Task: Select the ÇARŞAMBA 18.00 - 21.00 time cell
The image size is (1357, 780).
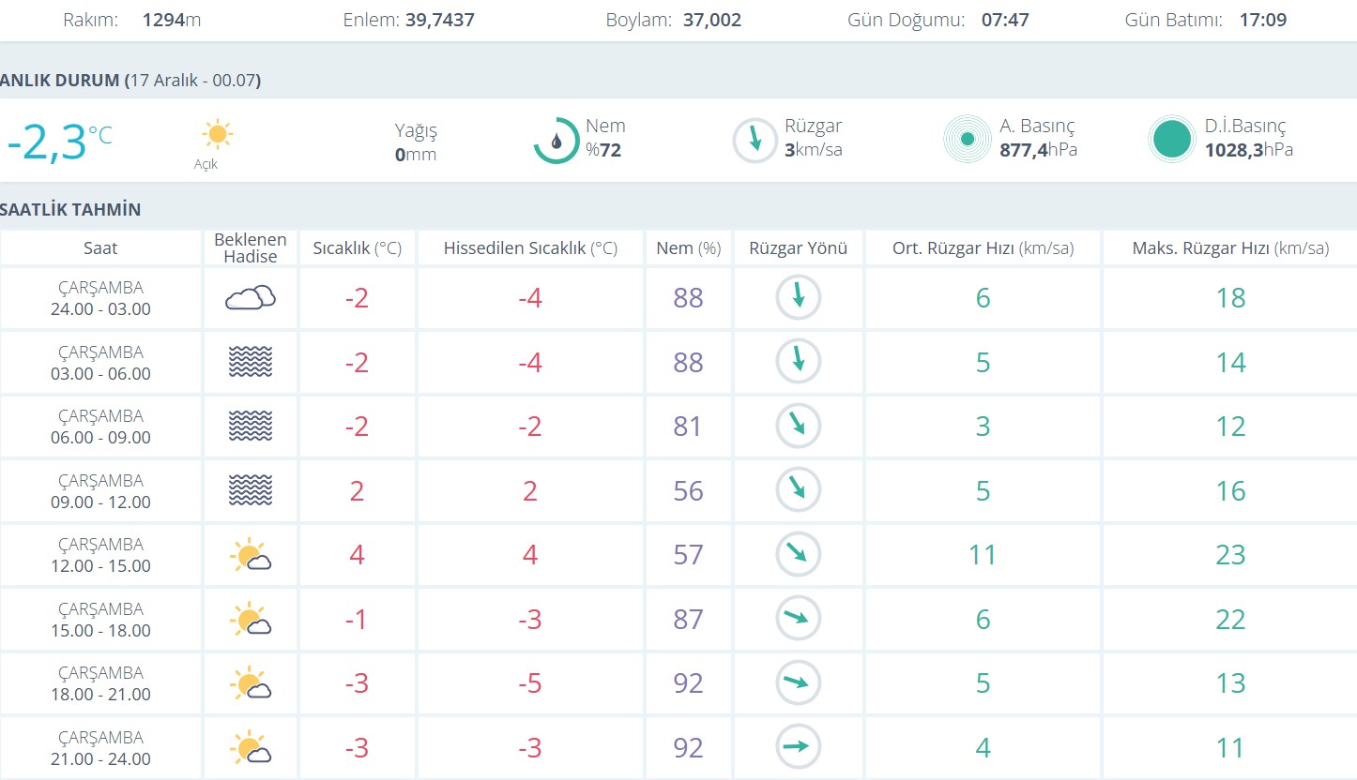Action: (x=100, y=683)
